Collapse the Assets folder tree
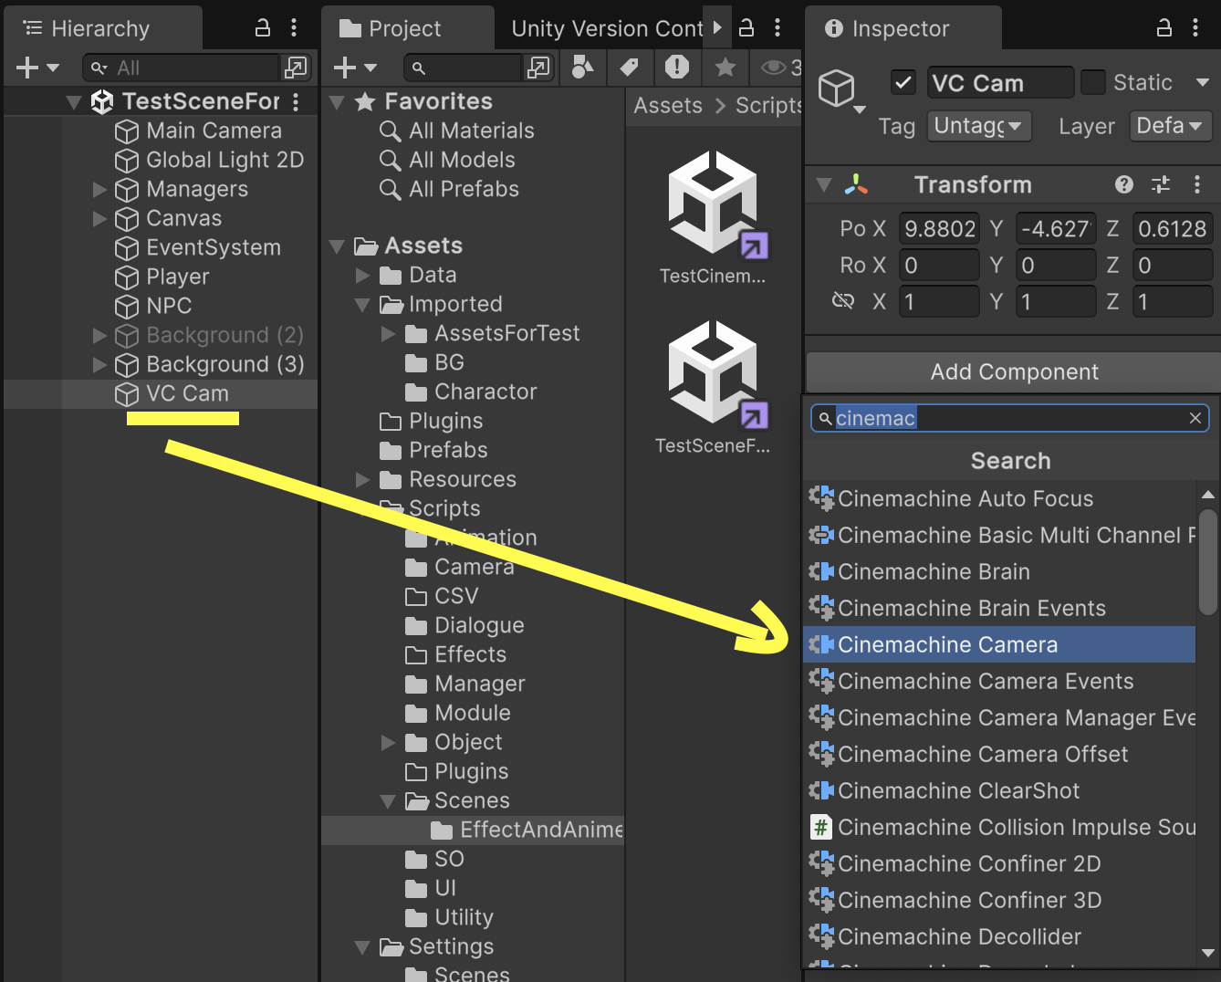The image size is (1221, 982). (337, 245)
